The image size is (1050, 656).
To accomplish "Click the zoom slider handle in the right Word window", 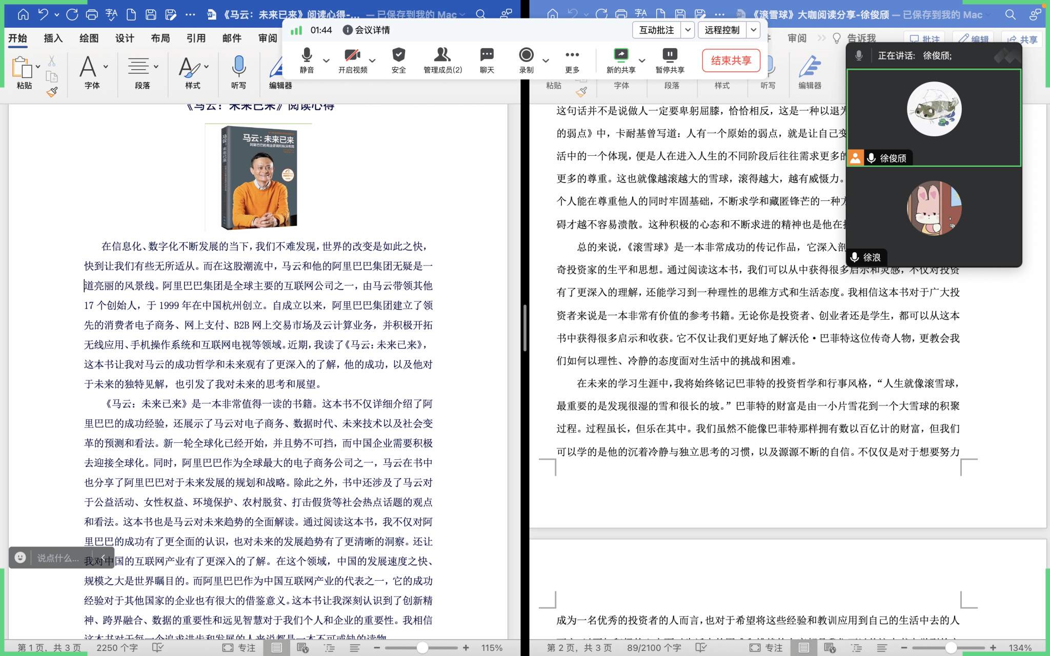I will pos(950,648).
